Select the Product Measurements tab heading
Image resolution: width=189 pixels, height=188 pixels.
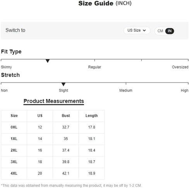click(54, 101)
